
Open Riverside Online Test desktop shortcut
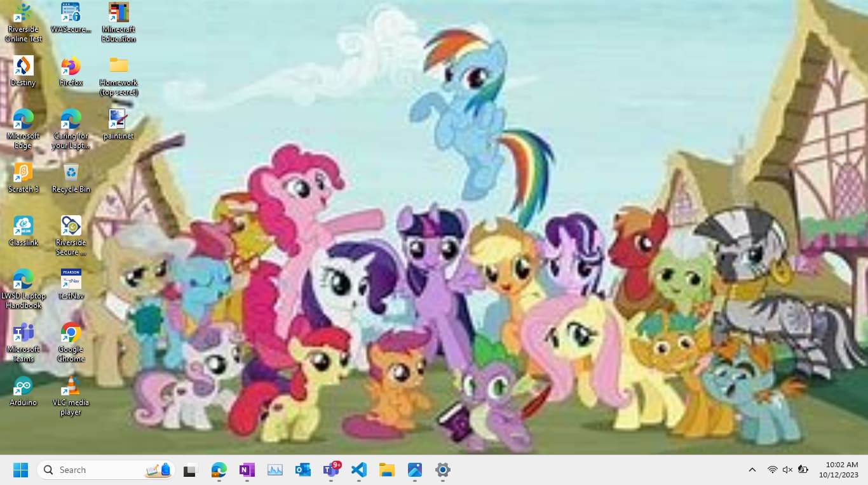pos(24,23)
